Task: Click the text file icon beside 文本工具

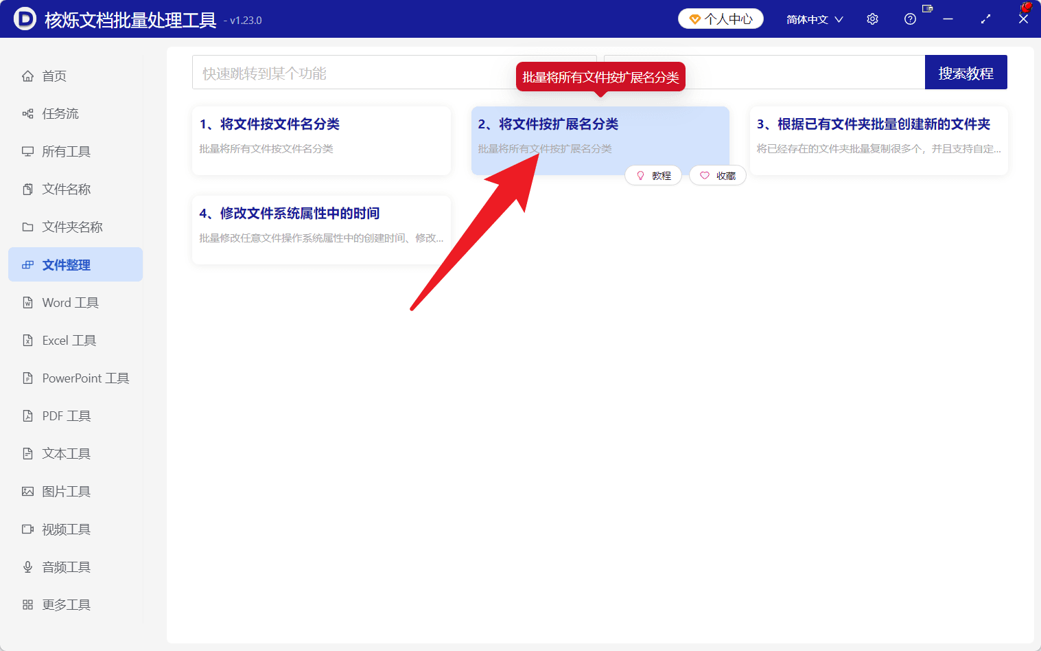Action: pos(27,454)
